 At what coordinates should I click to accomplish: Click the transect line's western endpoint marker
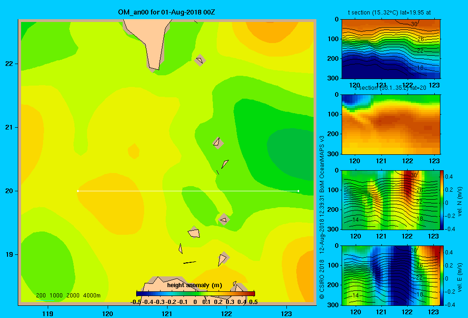tap(78, 191)
